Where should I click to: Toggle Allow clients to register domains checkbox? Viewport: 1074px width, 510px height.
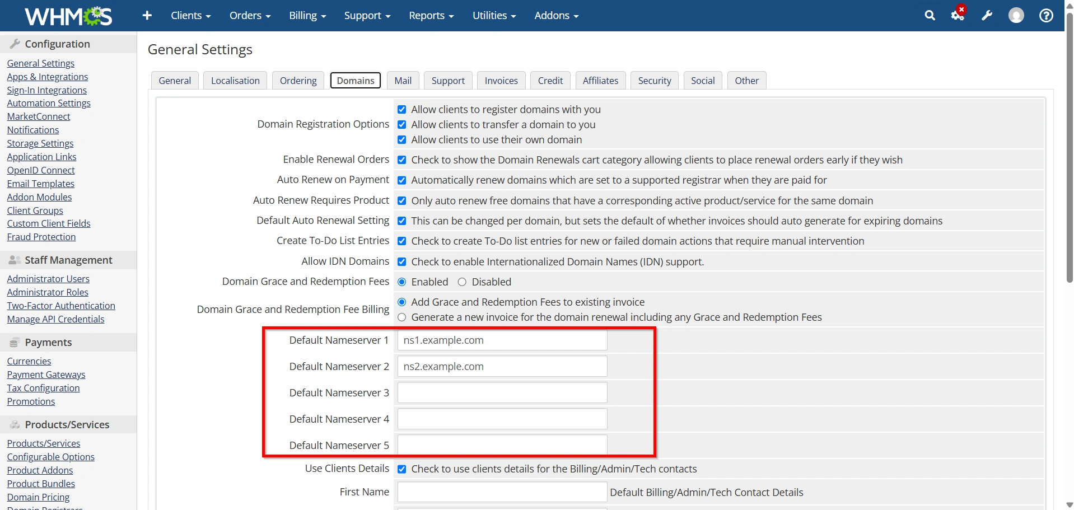401,110
